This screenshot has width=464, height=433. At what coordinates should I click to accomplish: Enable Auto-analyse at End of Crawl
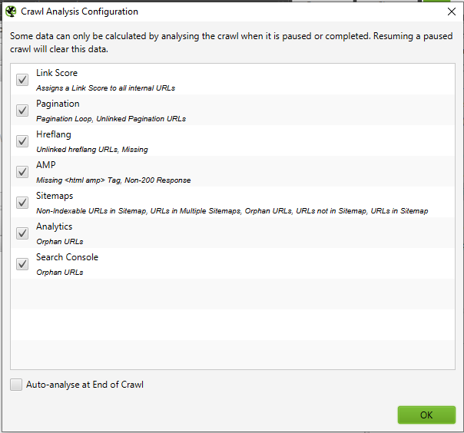click(x=16, y=385)
